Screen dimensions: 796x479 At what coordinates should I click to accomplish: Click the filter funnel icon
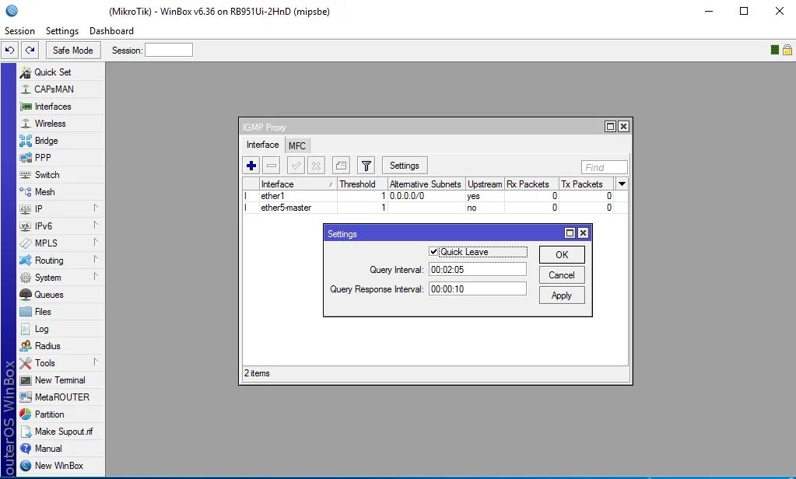[x=366, y=166]
